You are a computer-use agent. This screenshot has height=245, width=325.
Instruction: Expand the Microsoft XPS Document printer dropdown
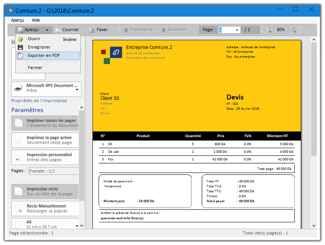(x=77, y=90)
